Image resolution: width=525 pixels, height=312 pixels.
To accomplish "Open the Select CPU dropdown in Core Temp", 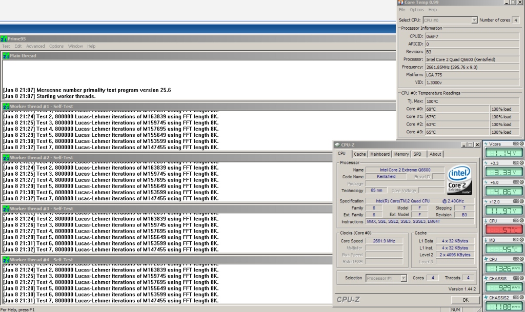I will pyautogui.click(x=474, y=20).
